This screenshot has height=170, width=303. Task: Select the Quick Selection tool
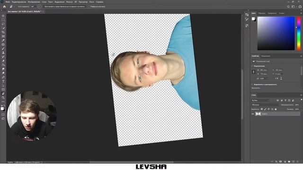tap(3, 28)
